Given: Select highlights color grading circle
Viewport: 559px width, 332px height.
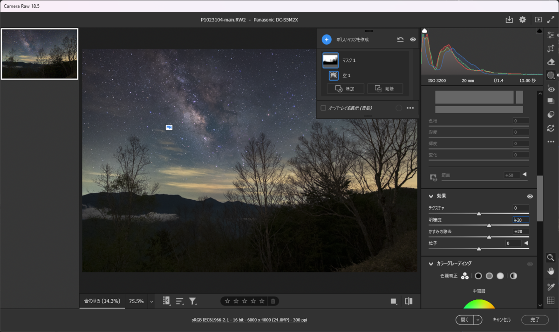Looking at the screenshot, I should (x=500, y=276).
